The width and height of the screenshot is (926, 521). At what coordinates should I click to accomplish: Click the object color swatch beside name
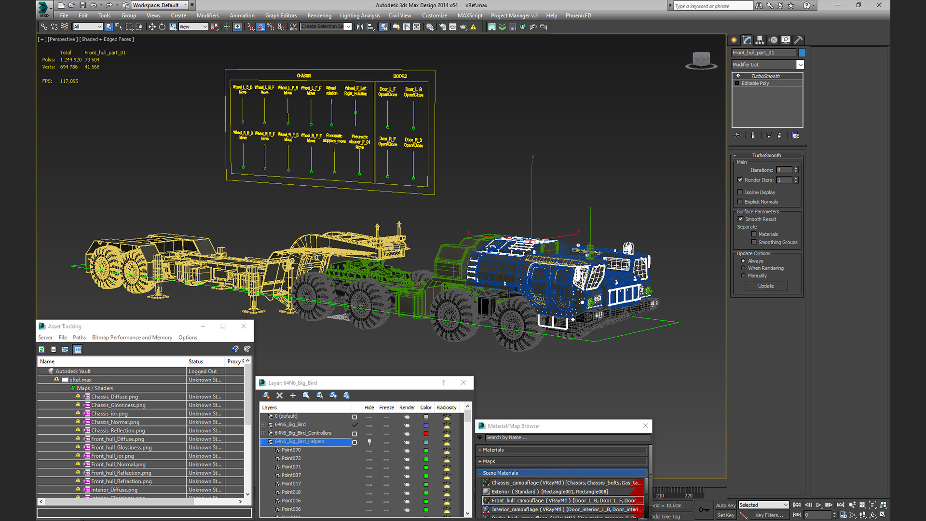[x=802, y=53]
